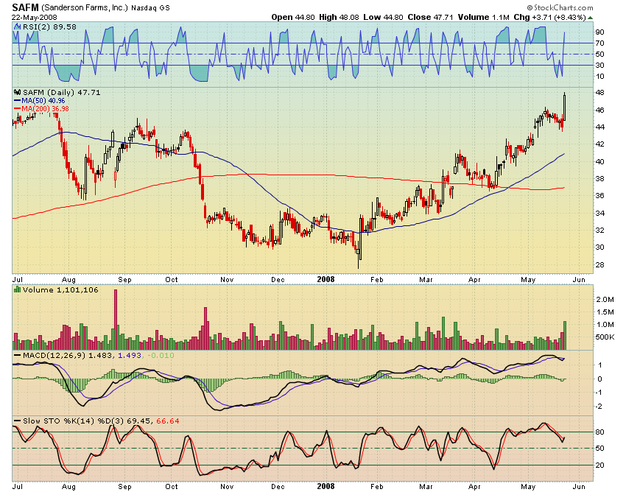Click the 90 level on RSI axis
The width and height of the screenshot is (626, 492).
[x=599, y=32]
